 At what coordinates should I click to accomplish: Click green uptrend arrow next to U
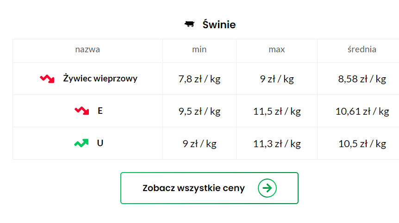(x=81, y=143)
